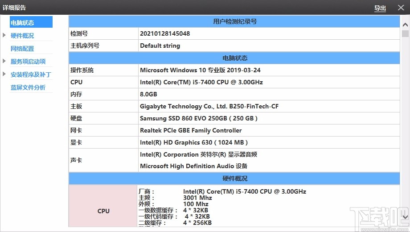
Task: Click the 4 * 256KB 二级缓存 value
Action: click(197, 223)
